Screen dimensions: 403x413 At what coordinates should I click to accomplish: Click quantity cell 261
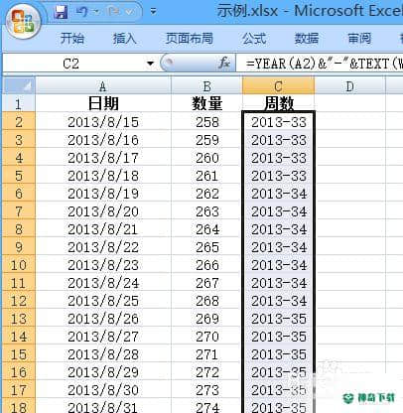click(x=206, y=176)
